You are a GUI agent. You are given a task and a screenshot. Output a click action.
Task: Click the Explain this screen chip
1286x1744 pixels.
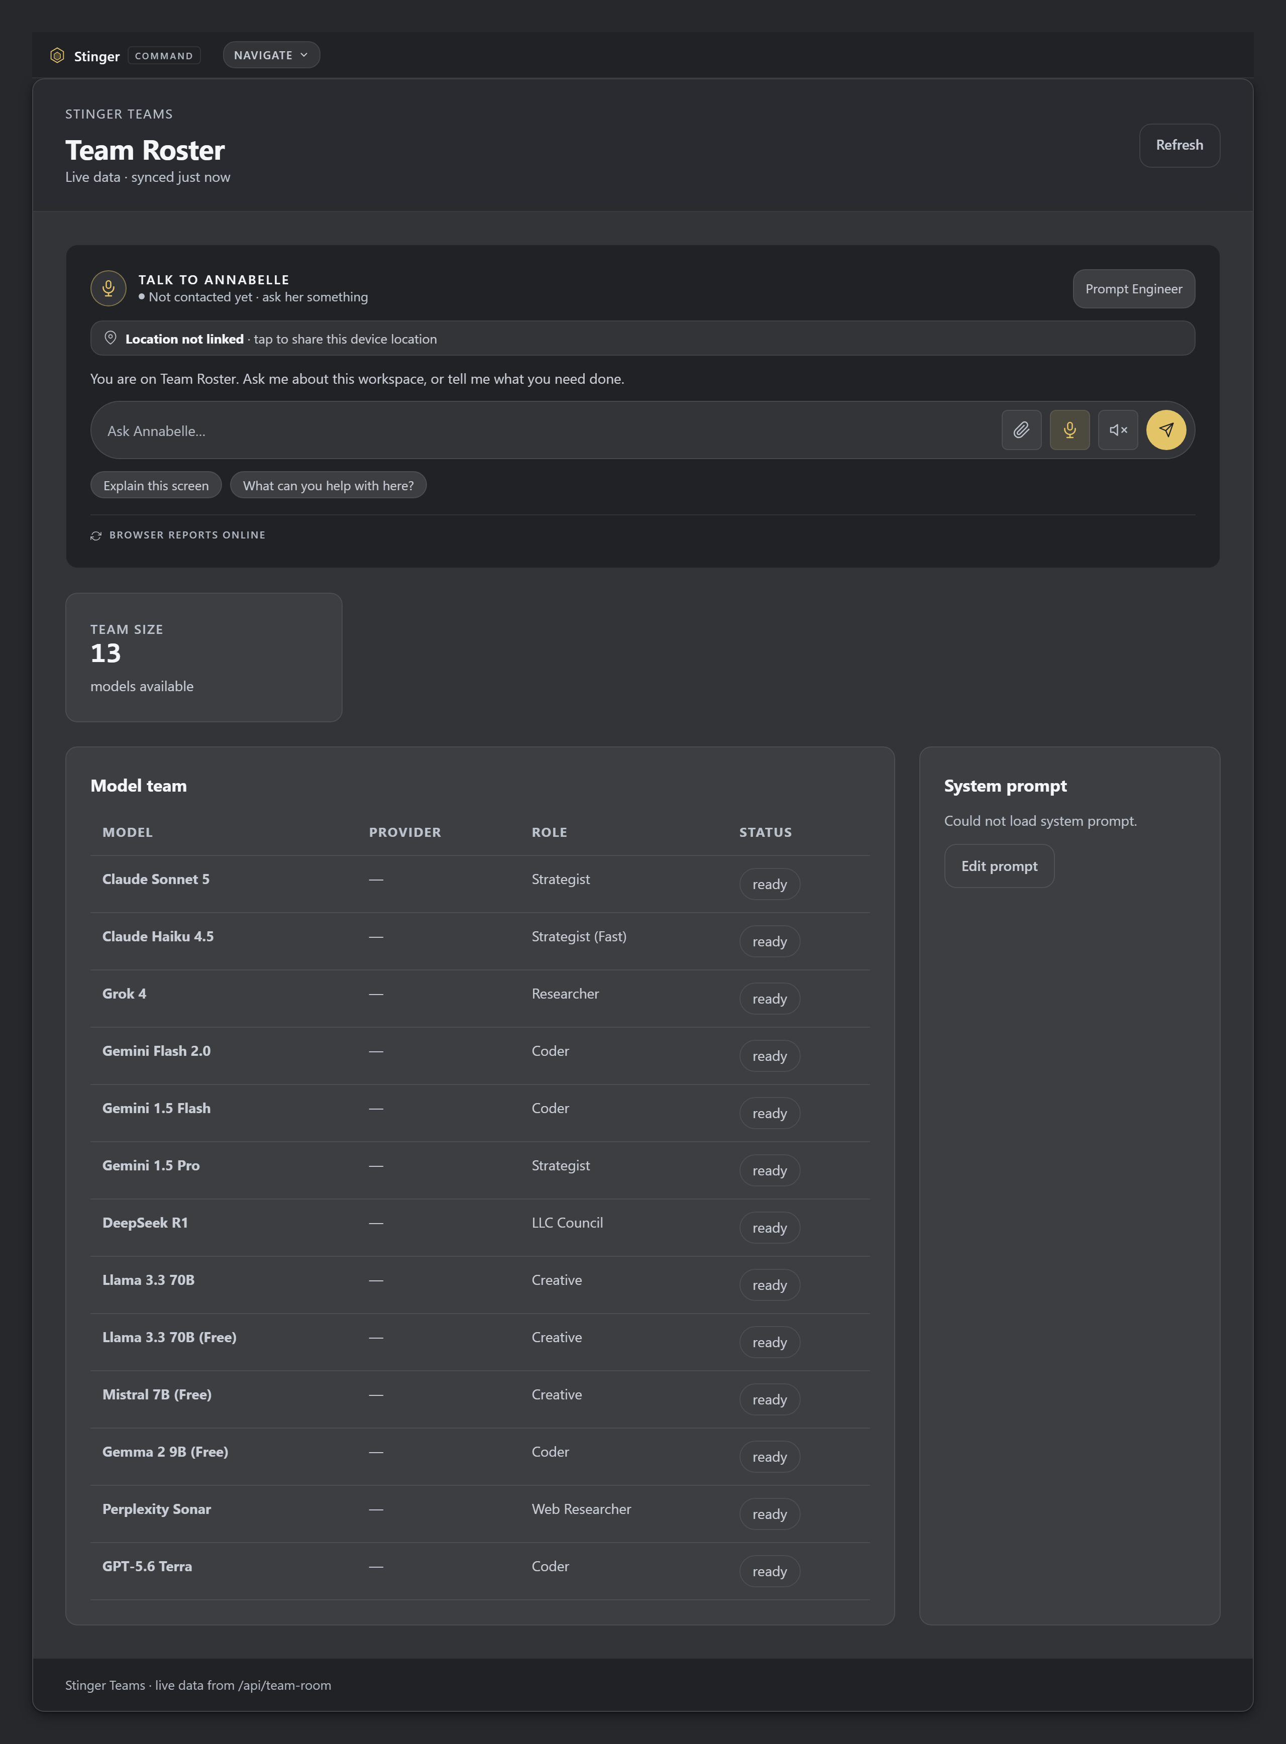pos(156,486)
